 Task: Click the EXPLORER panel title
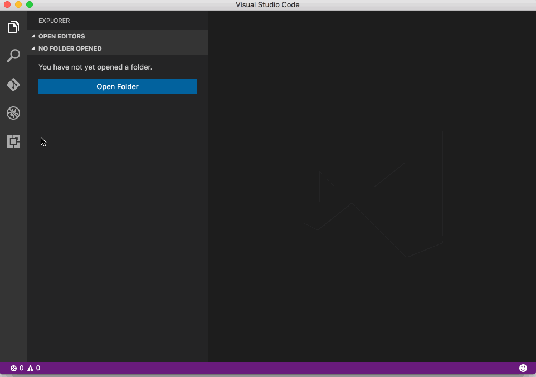(54, 21)
